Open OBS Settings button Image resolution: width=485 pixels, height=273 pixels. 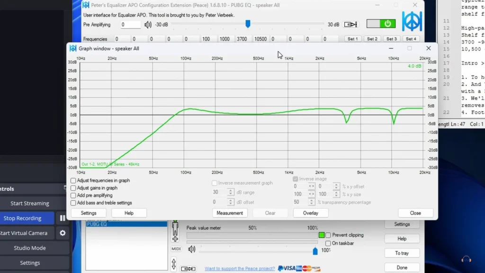tap(30, 263)
